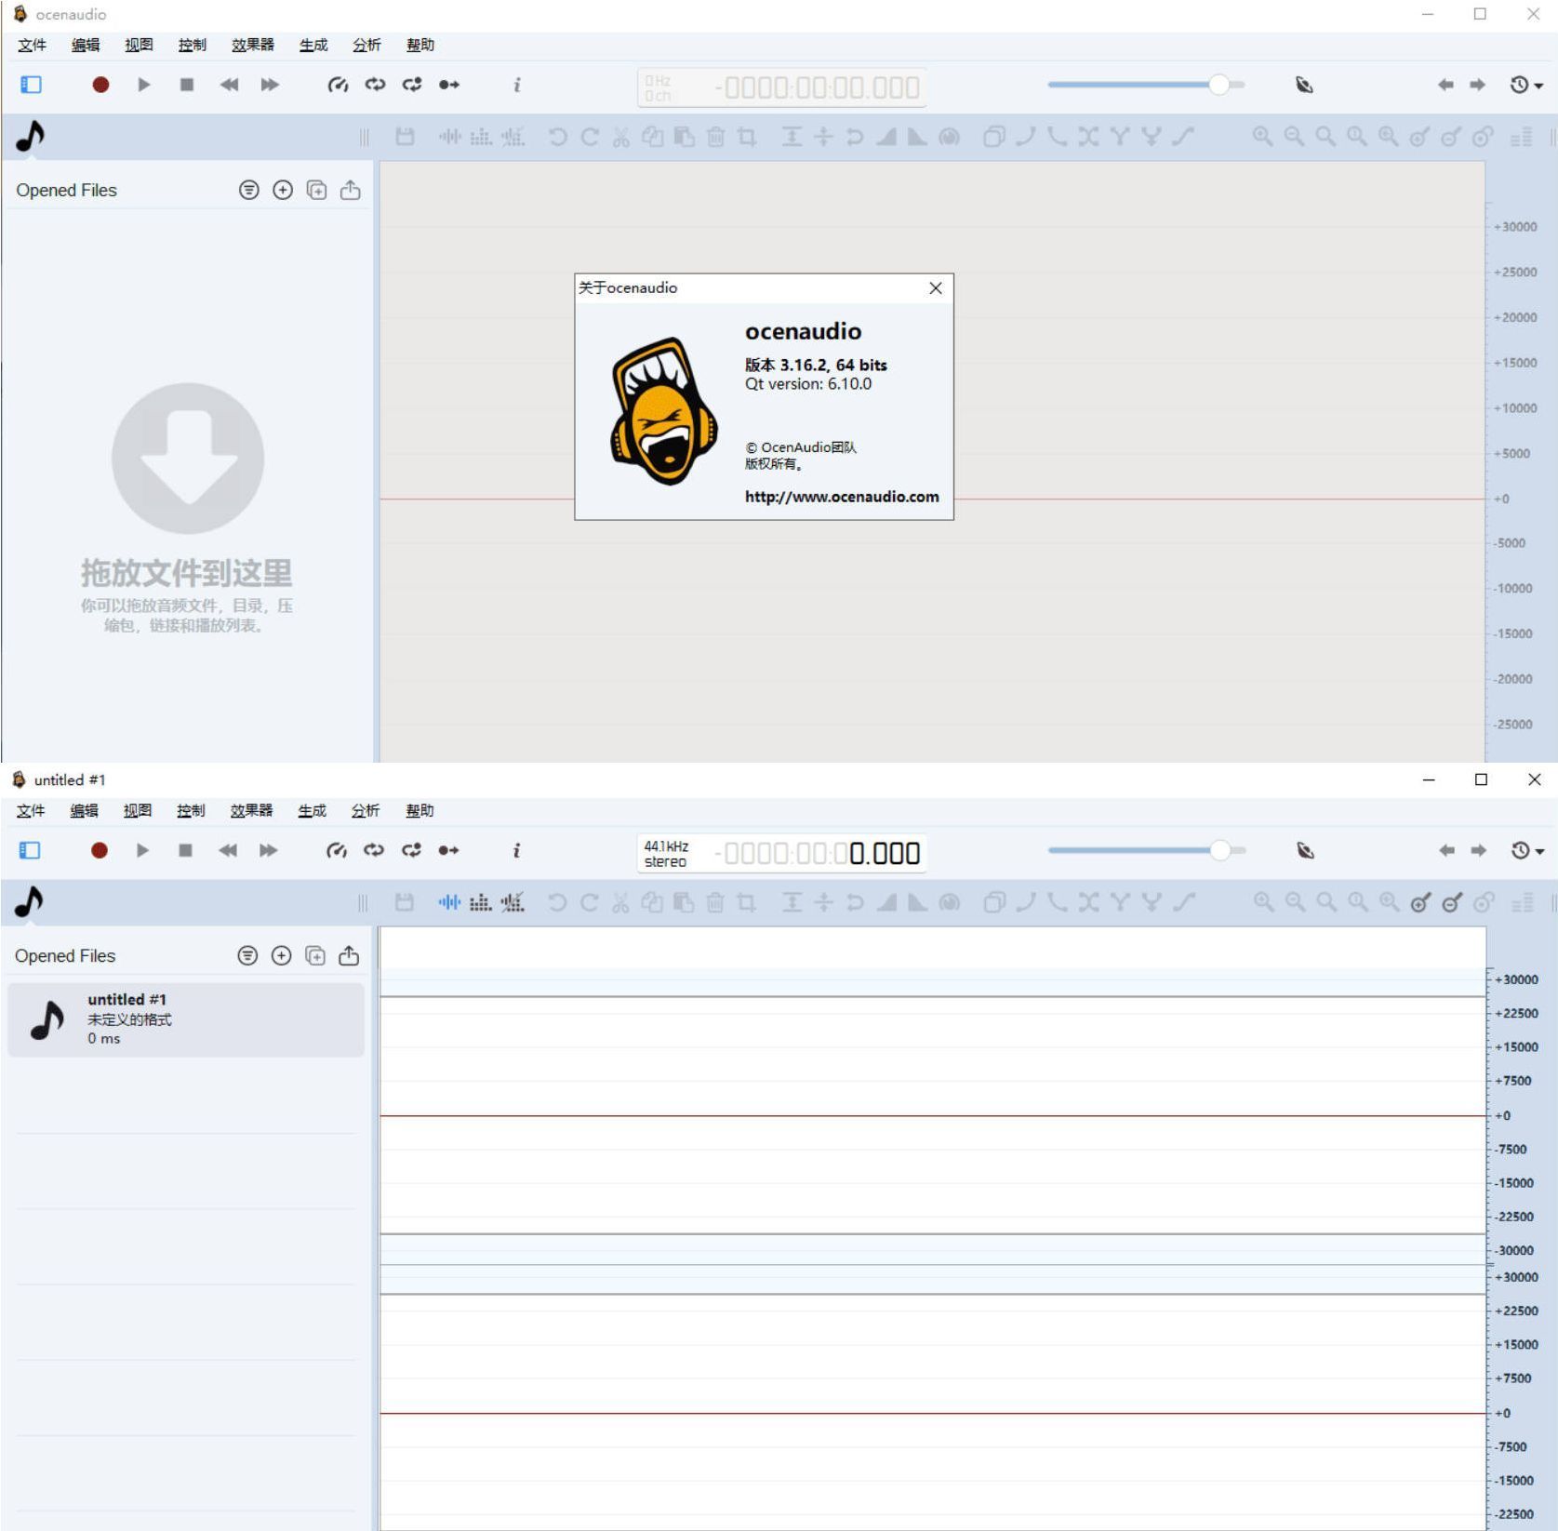Visit the ocenaudio website link
Image resolution: width=1558 pixels, height=1531 pixels.
point(840,498)
